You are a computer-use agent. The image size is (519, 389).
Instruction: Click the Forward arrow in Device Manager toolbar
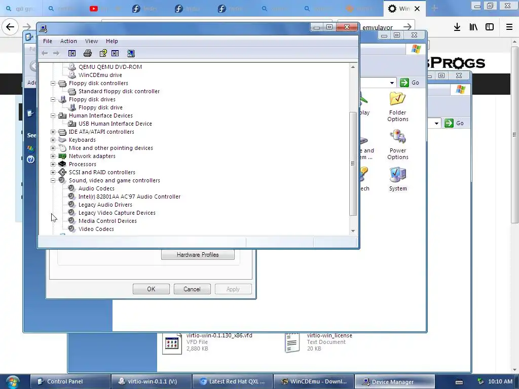click(x=56, y=53)
